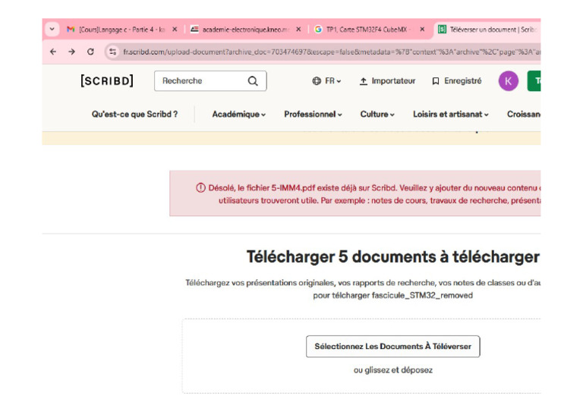Click the ou glissez et déposez text

point(393,370)
